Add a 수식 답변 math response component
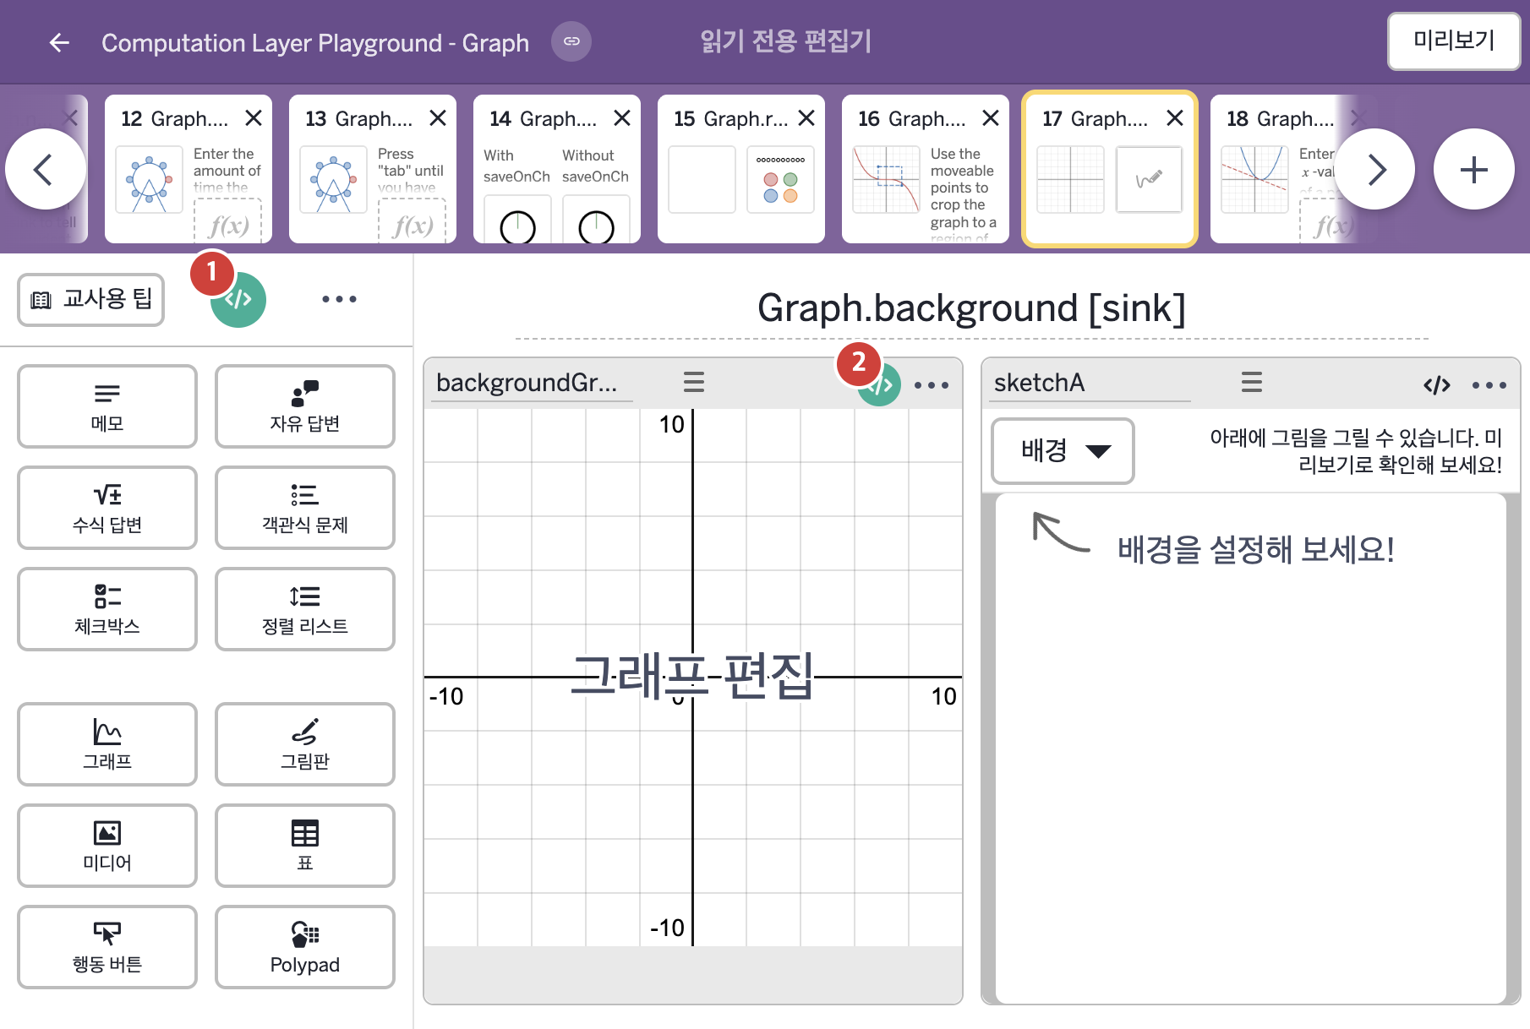The width and height of the screenshot is (1530, 1029). click(107, 508)
